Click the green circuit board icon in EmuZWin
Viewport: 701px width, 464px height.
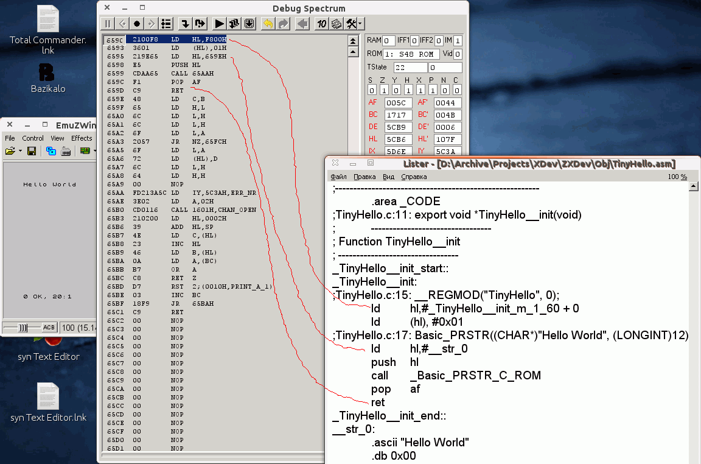click(x=85, y=151)
